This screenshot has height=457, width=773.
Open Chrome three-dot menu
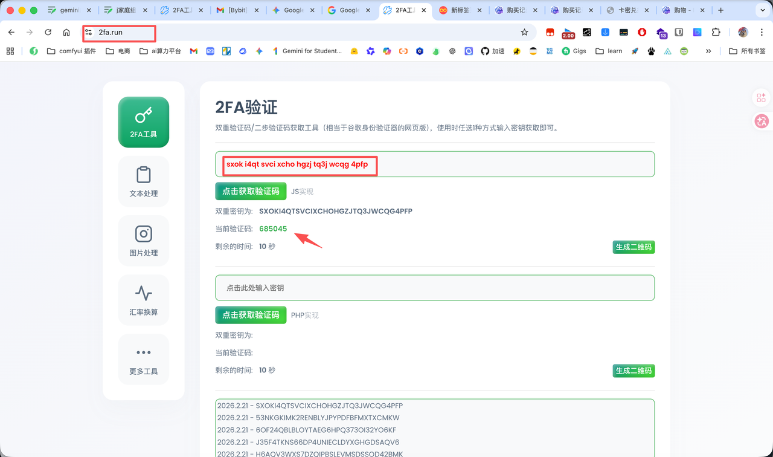pyautogui.click(x=762, y=32)
